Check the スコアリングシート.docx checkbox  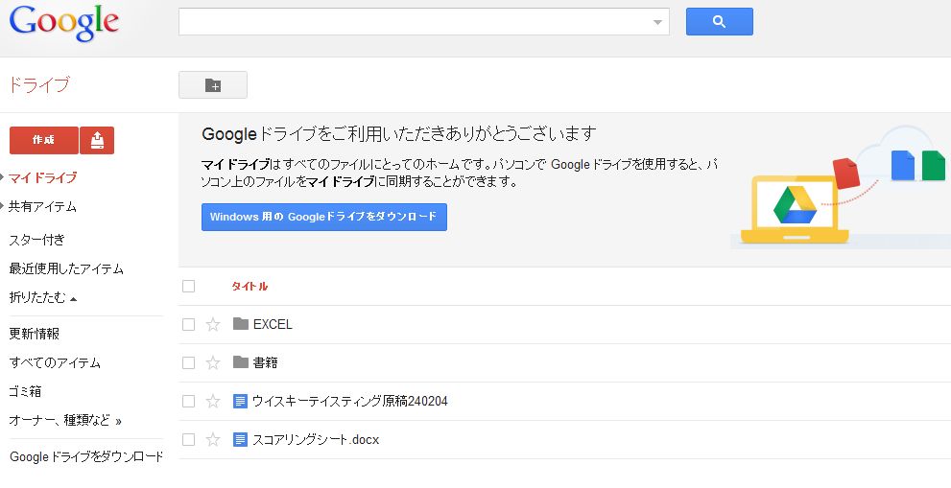189,439
